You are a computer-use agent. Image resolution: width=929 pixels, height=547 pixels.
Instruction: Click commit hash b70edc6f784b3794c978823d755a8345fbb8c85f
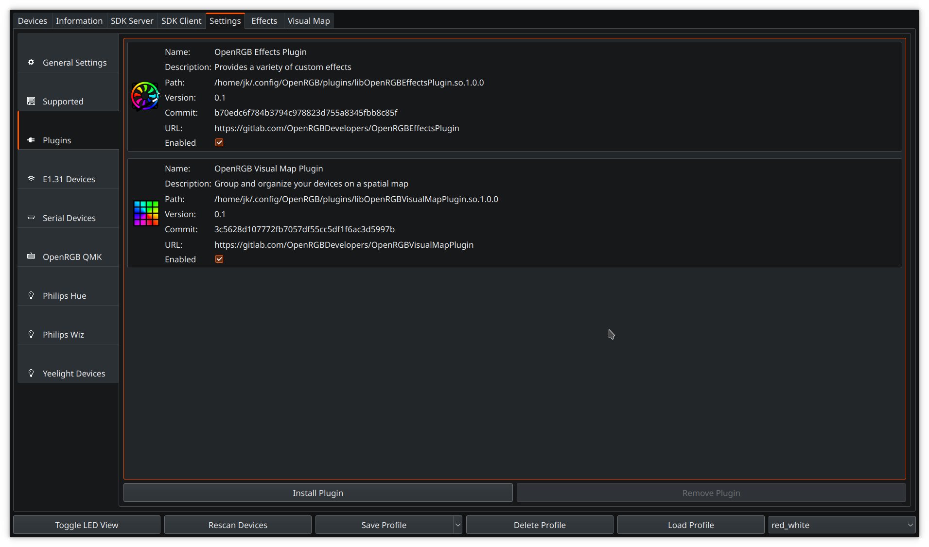click(306, 112)
